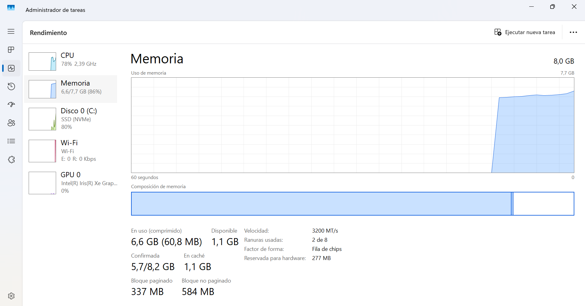This screenshot has height=306, width=585.
Task: Select the Performance page icon
Action: point(11,68)
